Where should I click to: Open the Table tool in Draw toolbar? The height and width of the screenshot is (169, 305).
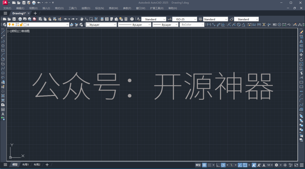click(x=3, y=110)
